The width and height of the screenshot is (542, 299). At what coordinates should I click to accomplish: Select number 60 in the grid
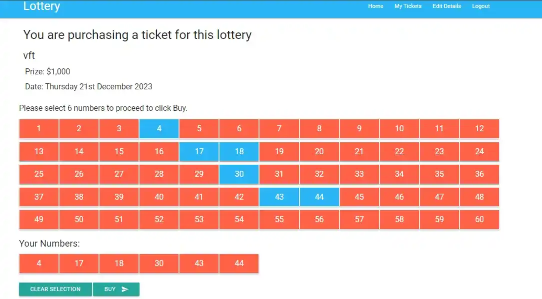pos(479,220)
